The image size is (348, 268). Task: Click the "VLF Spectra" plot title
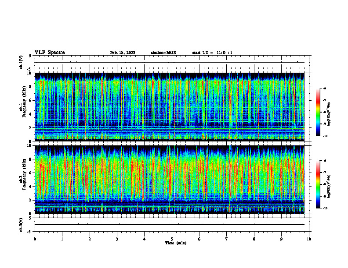(x=50, y=53)
